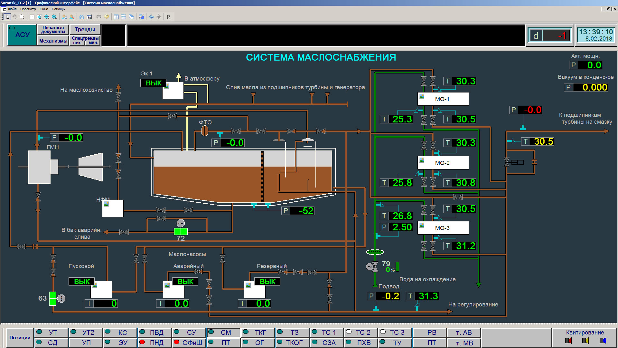The width and height of the screenshot is (618, 348).
Task: Open Печатные документы
Action: pos(53,30)
